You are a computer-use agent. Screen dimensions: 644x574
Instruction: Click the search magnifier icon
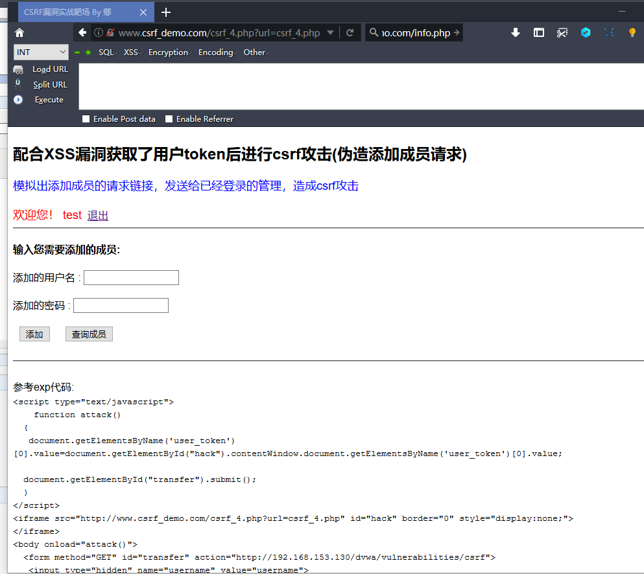pos(374,32)
